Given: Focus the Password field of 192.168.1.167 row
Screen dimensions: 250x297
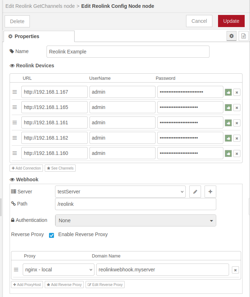Looking at the screenshot, I should (190, 92).
